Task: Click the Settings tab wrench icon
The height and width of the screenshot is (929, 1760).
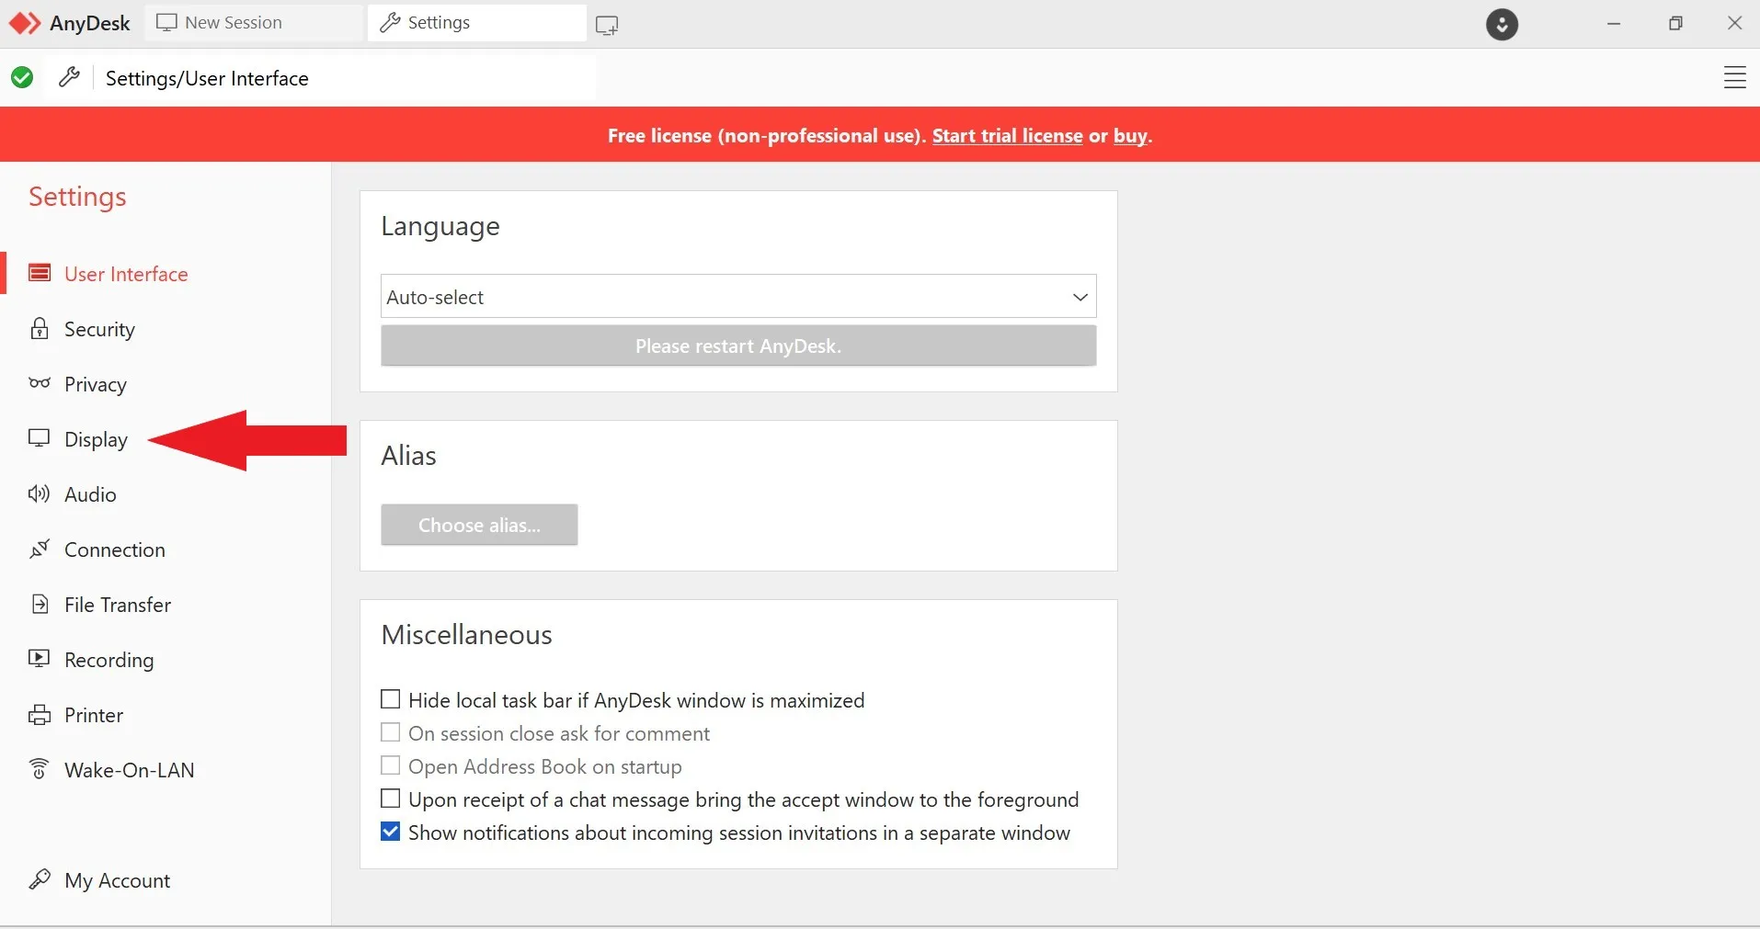Action: pyautogui.click(x=390, y=23)
